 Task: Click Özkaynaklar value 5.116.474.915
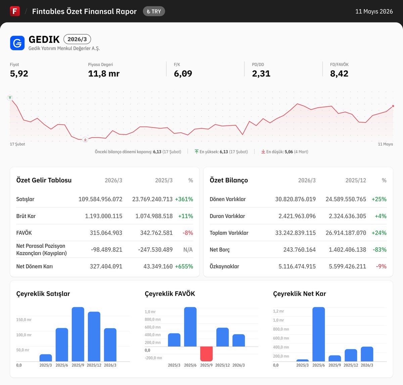click(x=297, y=267)
